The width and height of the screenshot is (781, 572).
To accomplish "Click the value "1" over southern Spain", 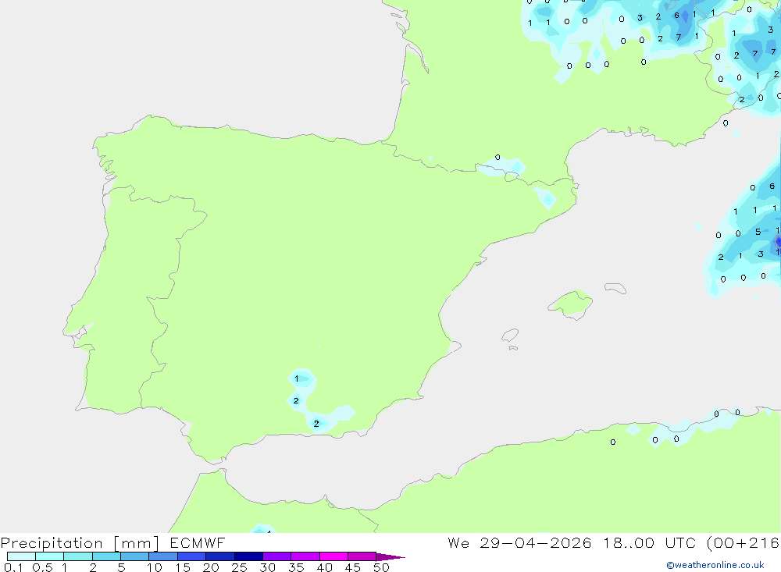I will coord(296,378).
